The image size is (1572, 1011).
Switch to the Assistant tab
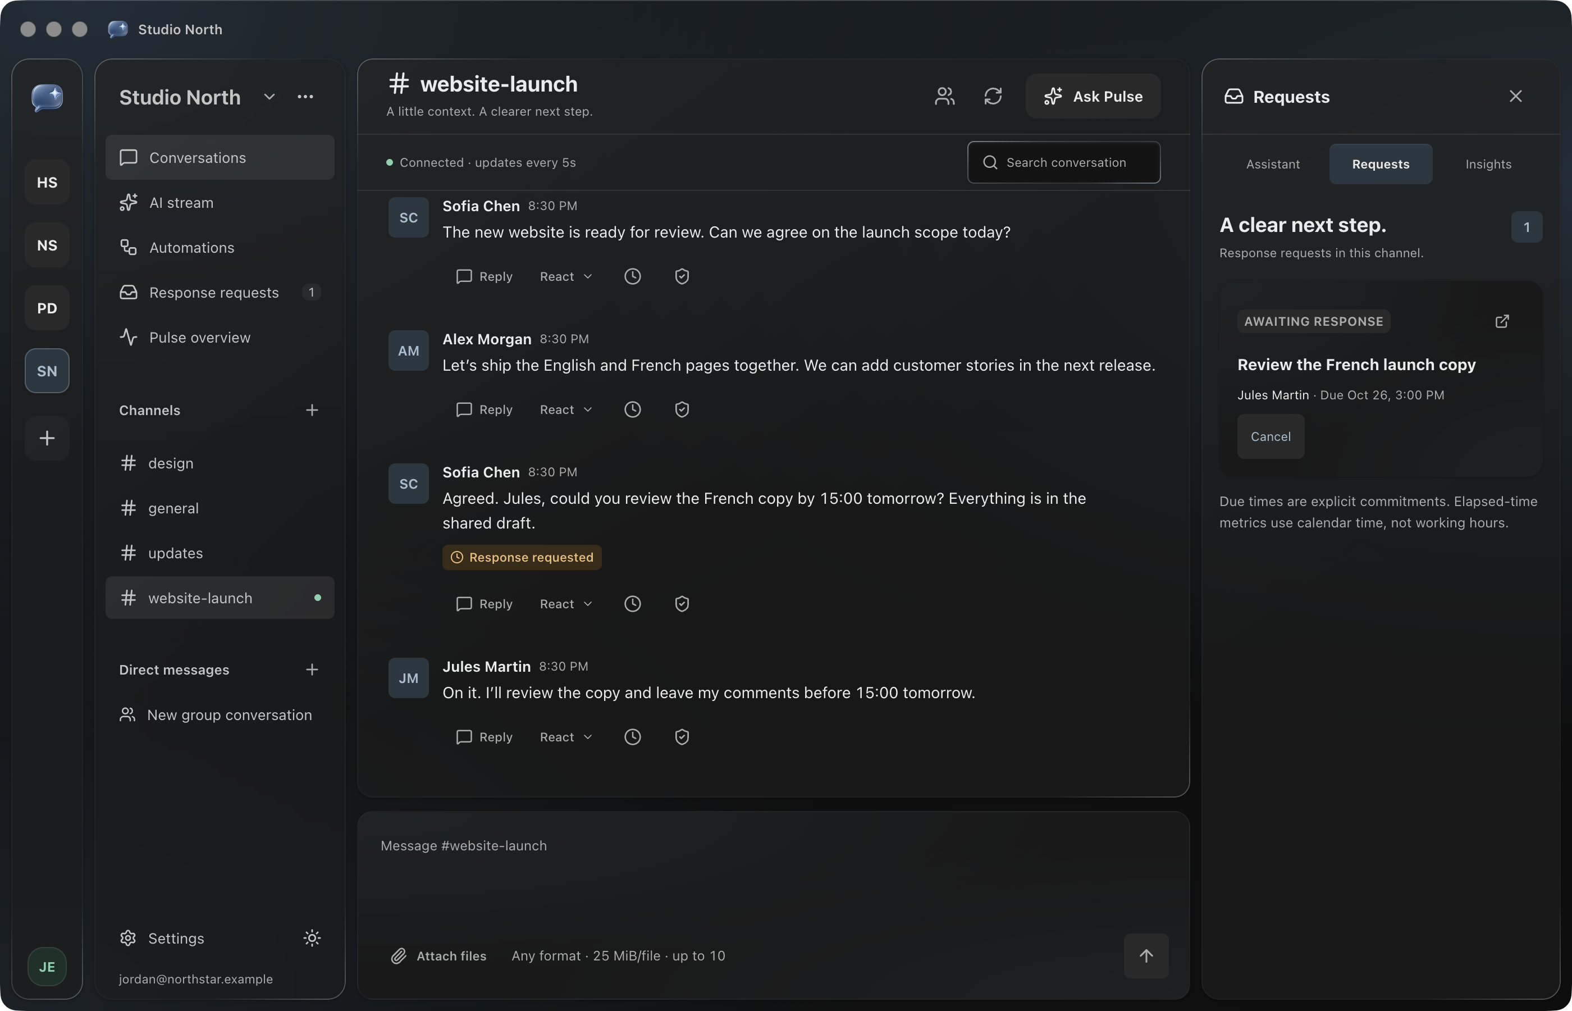1273,164
